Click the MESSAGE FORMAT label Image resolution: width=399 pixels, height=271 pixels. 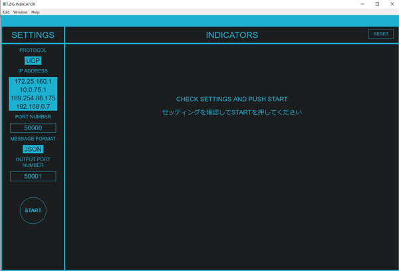pos(33,139)
